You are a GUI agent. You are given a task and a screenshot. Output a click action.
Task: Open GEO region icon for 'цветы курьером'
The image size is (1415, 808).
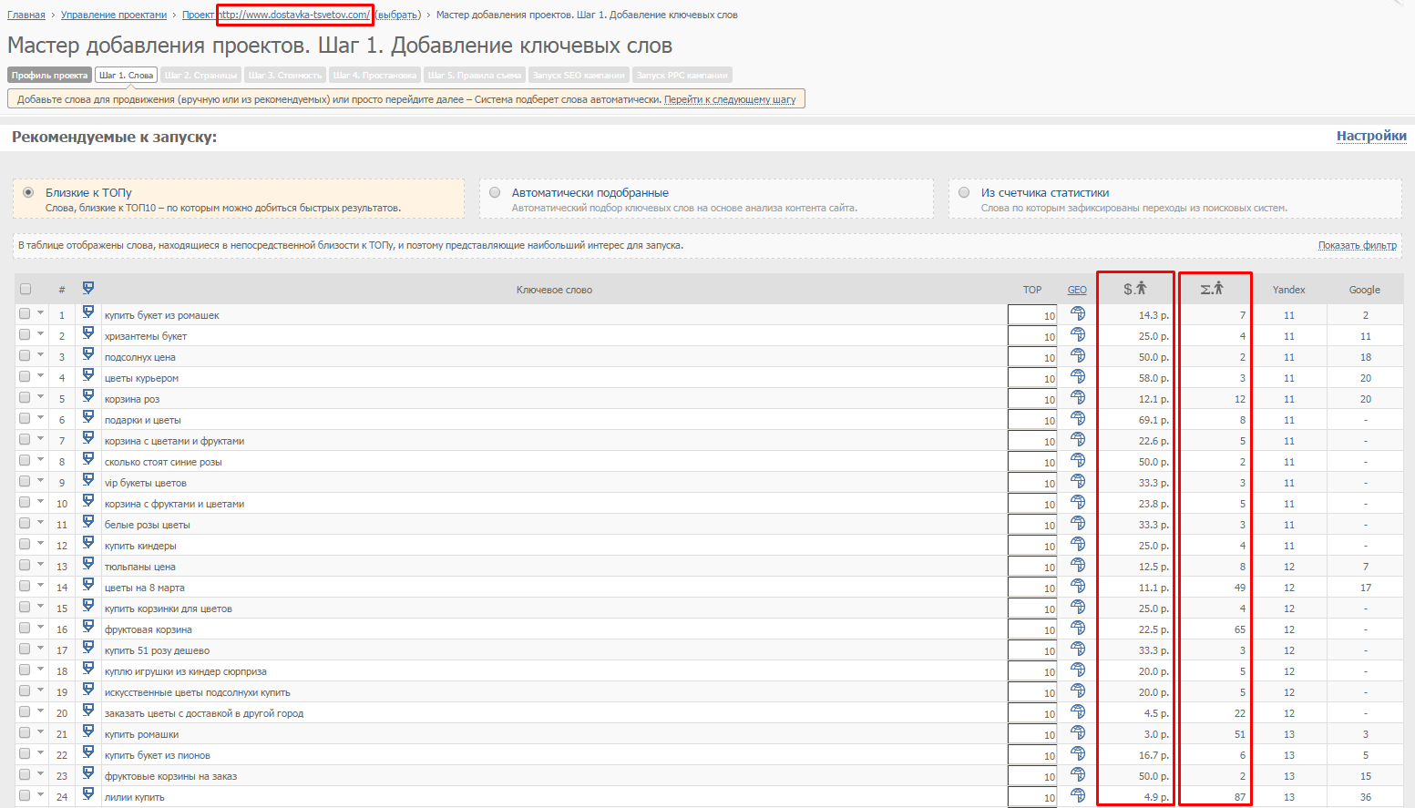pos(1078,376)
